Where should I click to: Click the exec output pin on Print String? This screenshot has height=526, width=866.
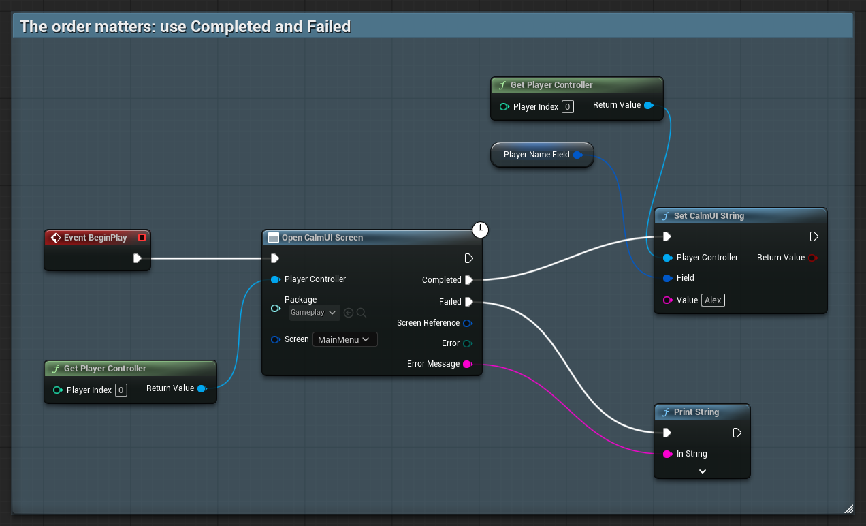737,433
